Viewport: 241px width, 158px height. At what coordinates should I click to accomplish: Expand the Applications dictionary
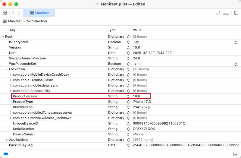7,140
